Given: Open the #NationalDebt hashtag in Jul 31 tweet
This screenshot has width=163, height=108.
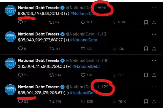Looking at the screenshot, I should click(84, 40).
